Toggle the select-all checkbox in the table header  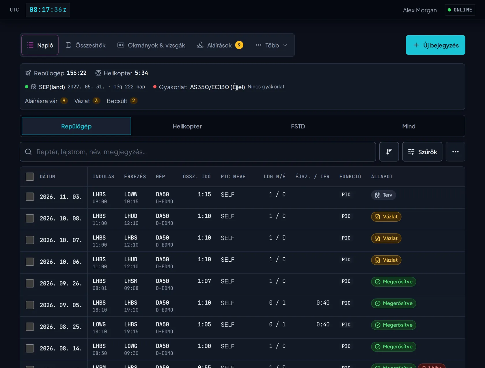point(30,176)
